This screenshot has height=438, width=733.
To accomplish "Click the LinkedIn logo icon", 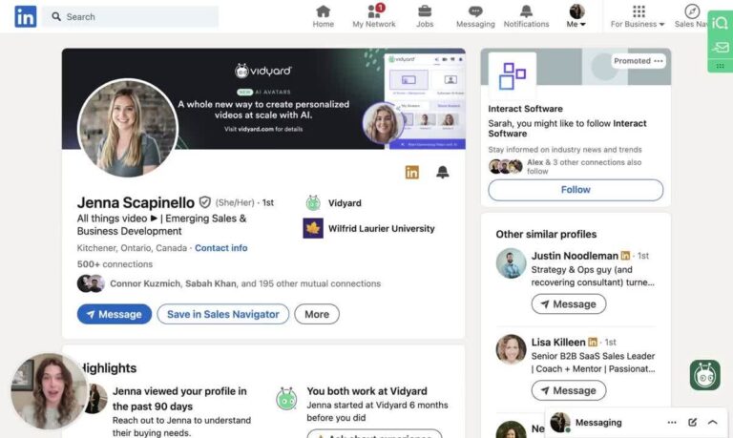I will pos(26,16).
